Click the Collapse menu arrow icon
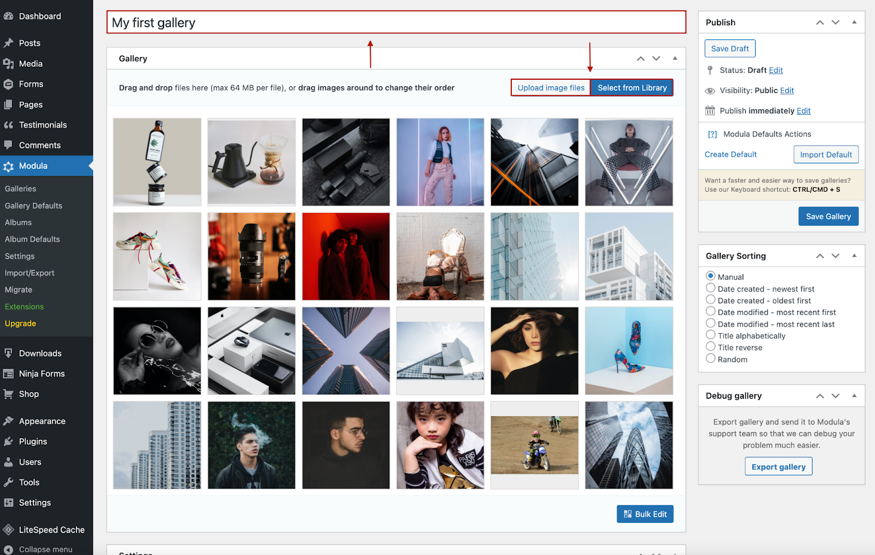The image size is (875, 555). (8, 550)
